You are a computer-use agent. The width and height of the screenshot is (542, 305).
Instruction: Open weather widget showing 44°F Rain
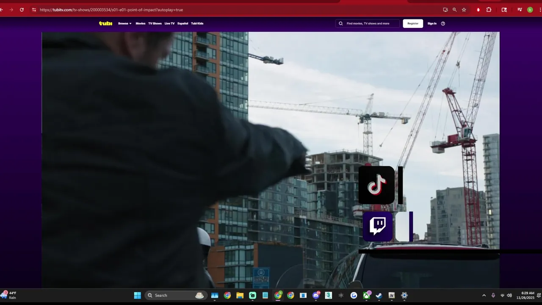pyautogui.click(x=9, y=295)
